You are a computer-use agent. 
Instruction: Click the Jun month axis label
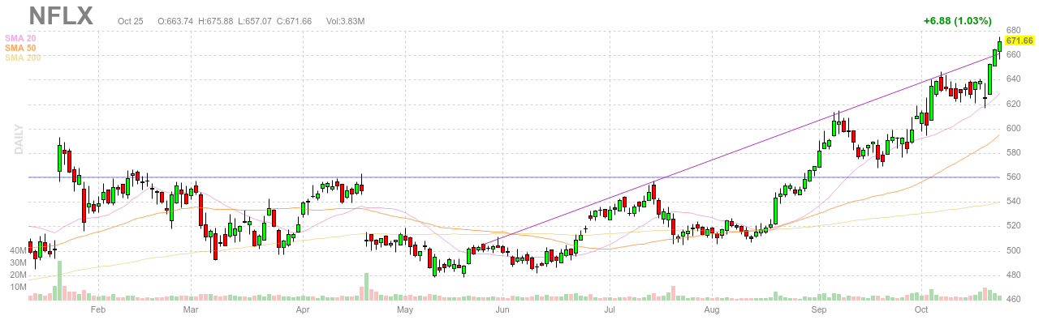click(502, 309)
